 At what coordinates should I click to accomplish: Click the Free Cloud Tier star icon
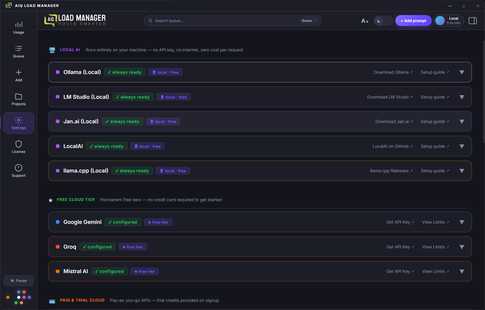[x=51, y=200]
